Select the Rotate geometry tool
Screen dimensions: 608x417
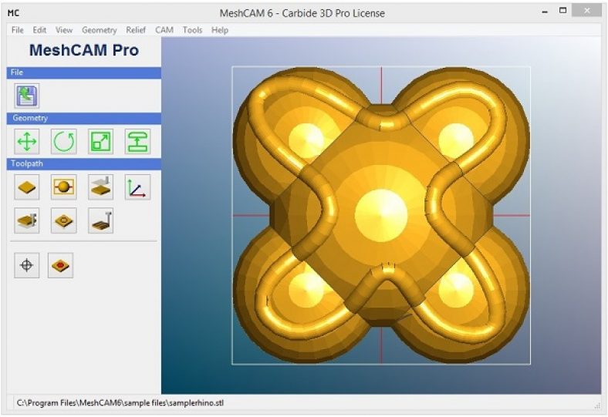coord(63,141)
